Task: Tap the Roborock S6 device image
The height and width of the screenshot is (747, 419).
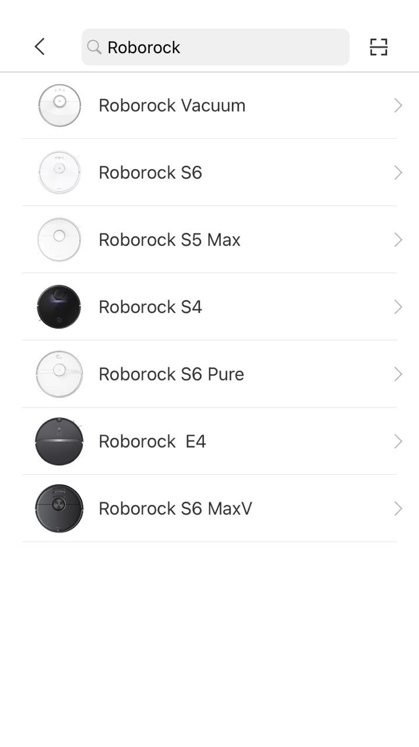Action: point(59,172)
